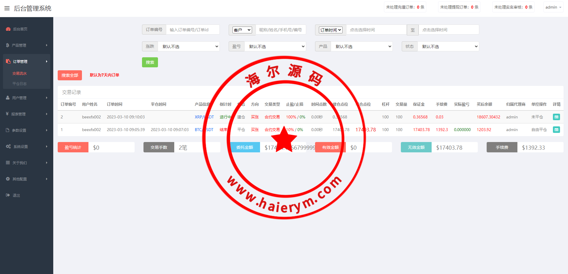This screenshot has height=274, width=568.
Task: Open the admin account dropdown
Action: 553,7
